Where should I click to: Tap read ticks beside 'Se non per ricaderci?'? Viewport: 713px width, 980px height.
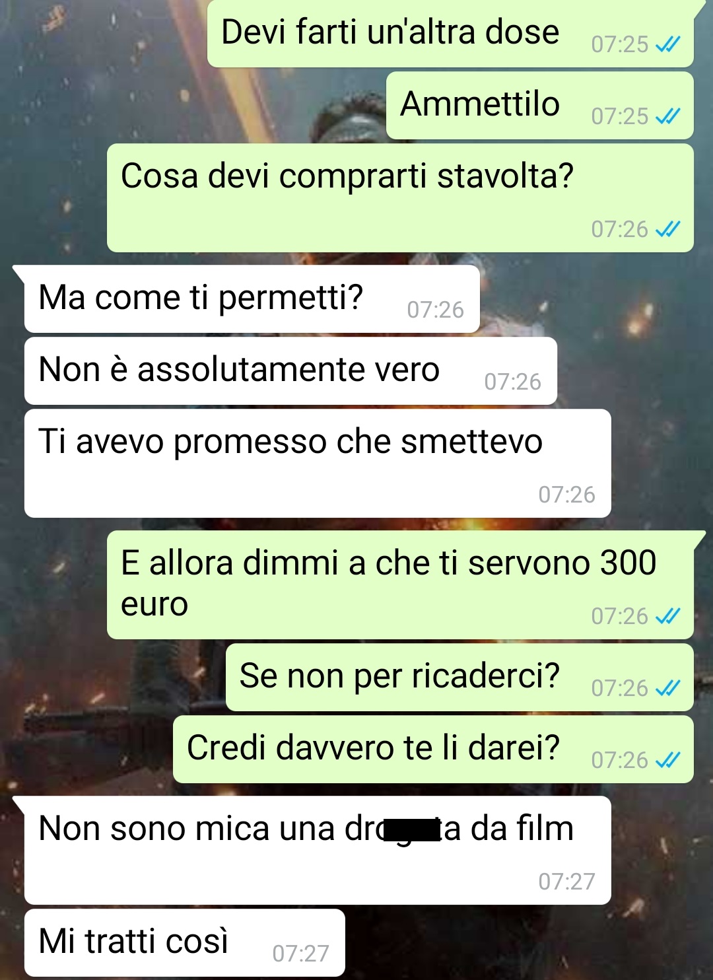(x=667, y=688)
